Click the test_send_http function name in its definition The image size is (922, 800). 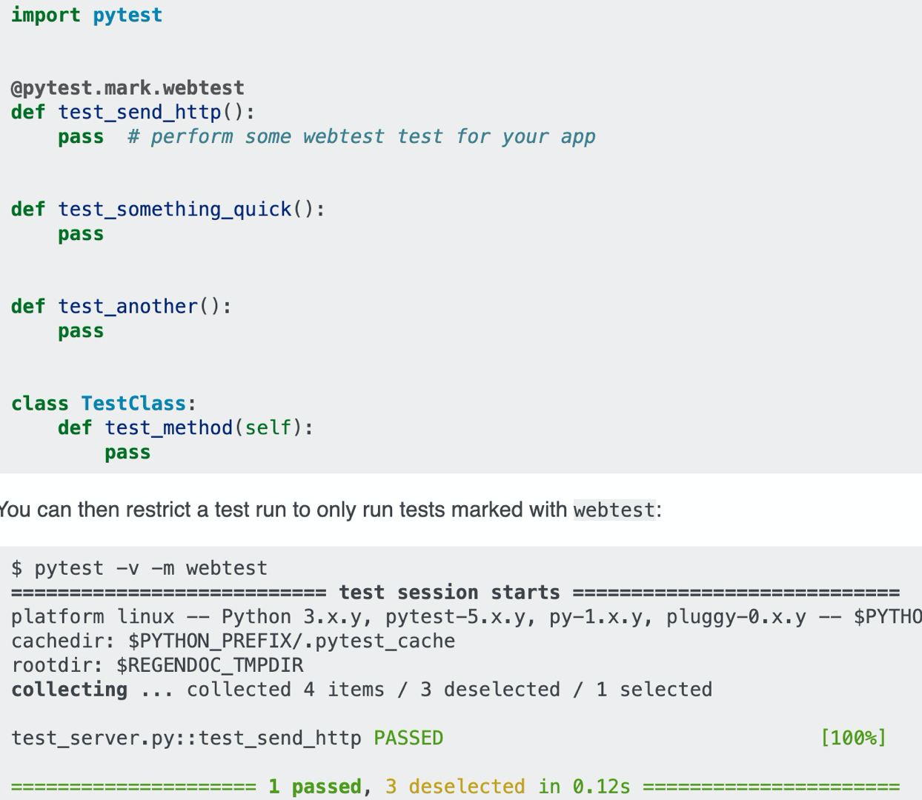click(x=139, y=113)
